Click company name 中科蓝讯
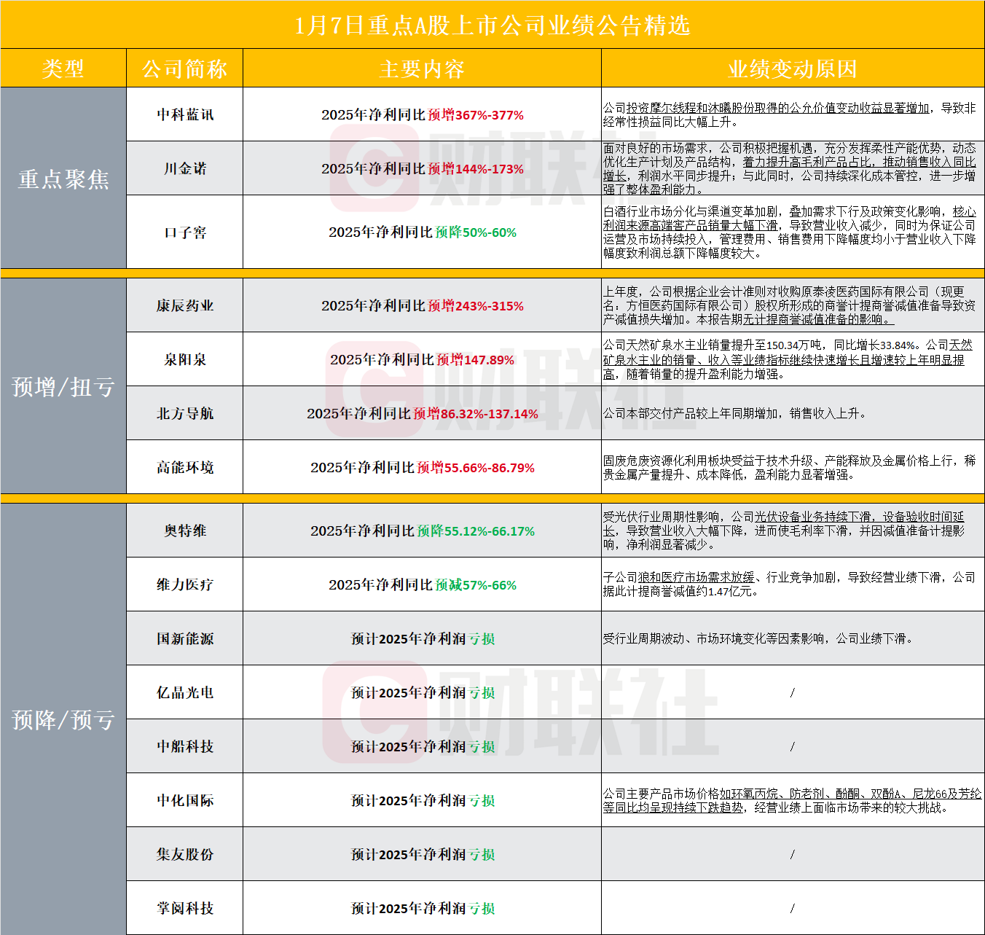Image resolution: width=985 pixels, height=935 pixels. tap(185, 114)
